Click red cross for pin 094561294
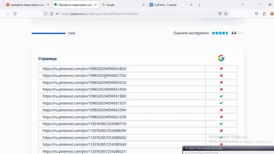 click(x=221, y=110)
